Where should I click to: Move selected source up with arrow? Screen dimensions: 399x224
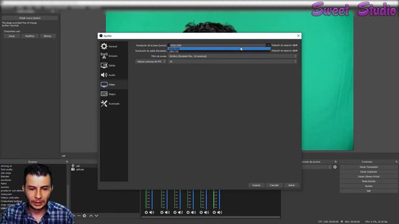[x=91, y=216]
